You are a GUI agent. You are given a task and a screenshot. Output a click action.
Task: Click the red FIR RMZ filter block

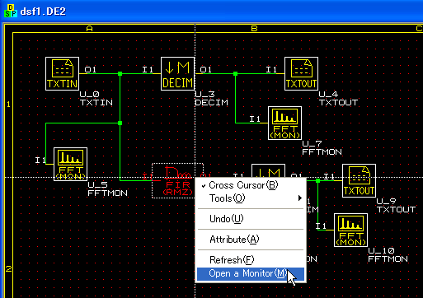click(x=177, y=180)
